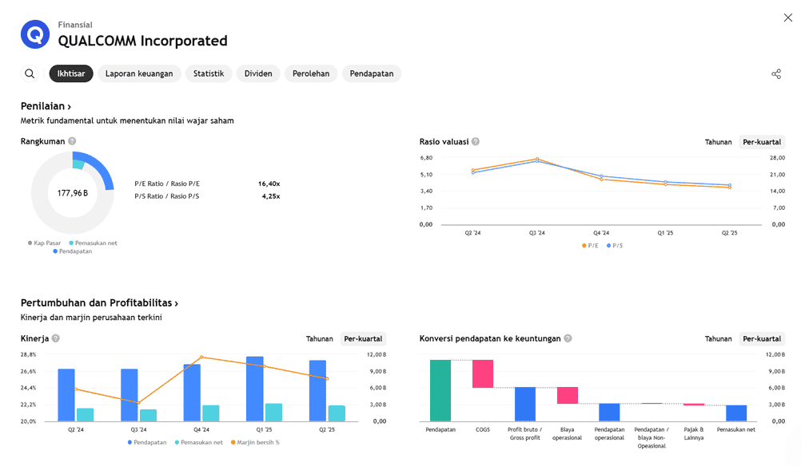Click Q4 '24 Pendapatan bar in Kinerja
This screenshot has height=466, width=801.
coord(192,393)
